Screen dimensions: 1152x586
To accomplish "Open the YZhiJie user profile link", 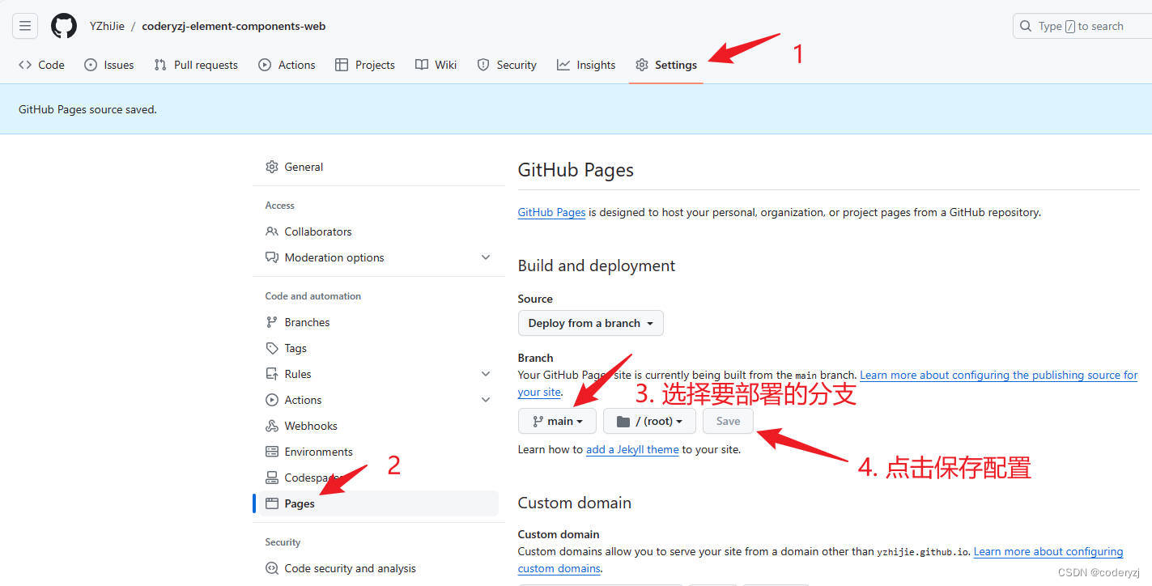I will click(107, 26).
